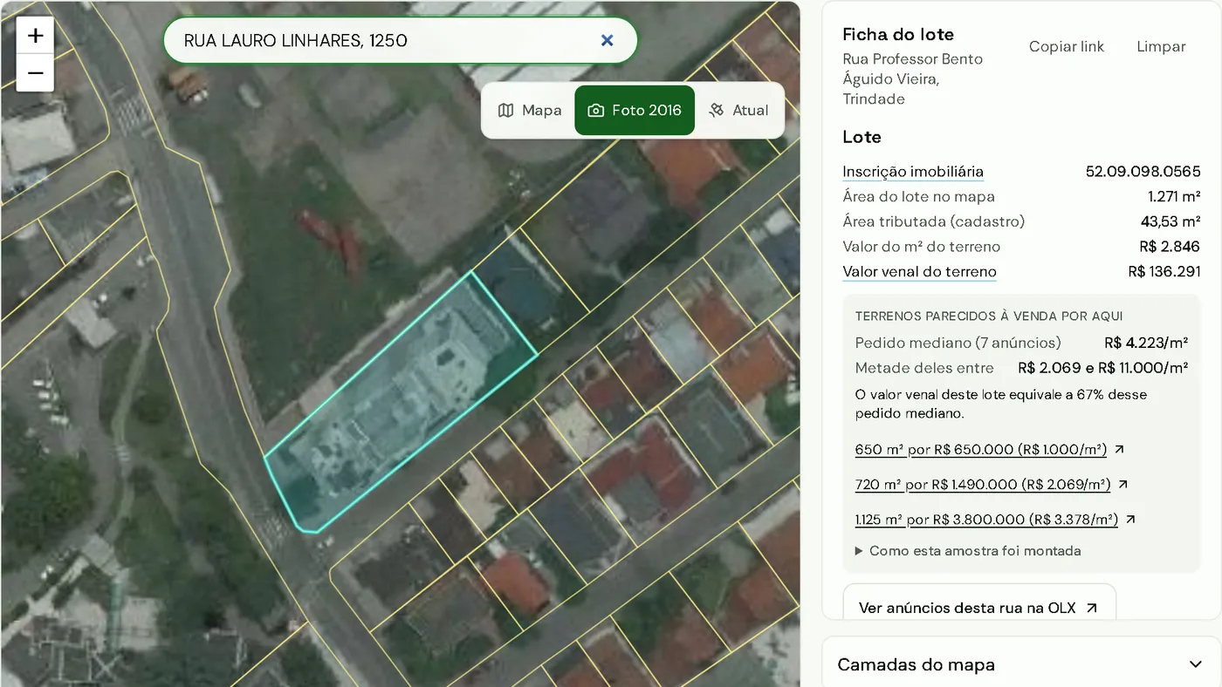Open the 1.125 m² por R$ 3.800.000 listing
This screenshot has height=687, width=1222.
coord(986,520)
